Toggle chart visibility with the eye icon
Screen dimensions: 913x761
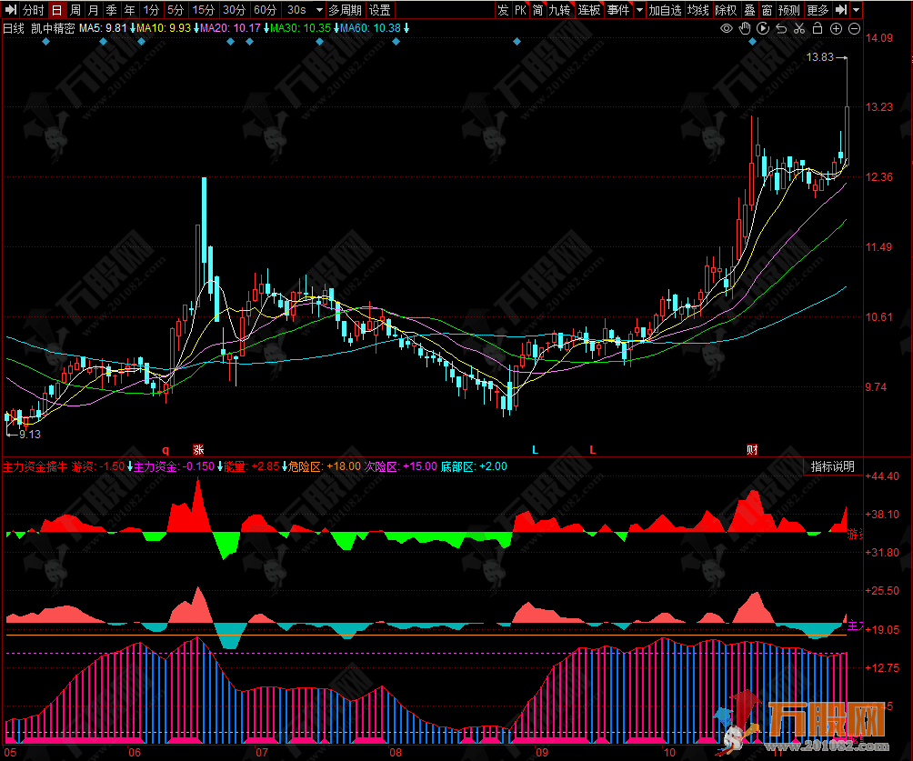pos(726,28)
